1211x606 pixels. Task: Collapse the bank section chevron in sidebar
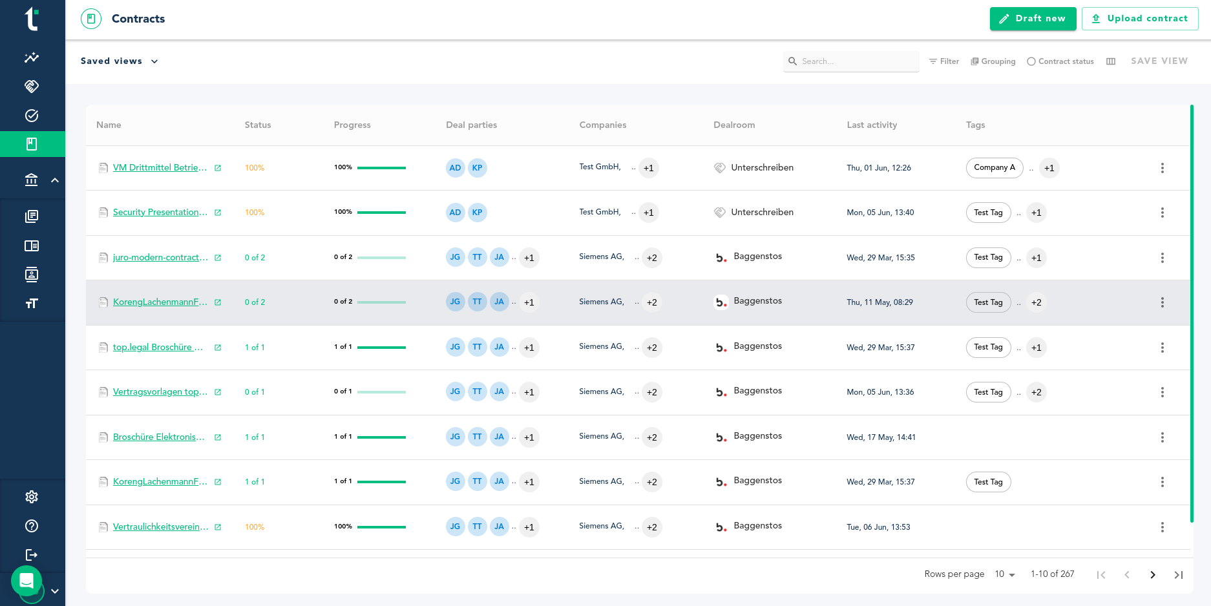coord(55,180)
